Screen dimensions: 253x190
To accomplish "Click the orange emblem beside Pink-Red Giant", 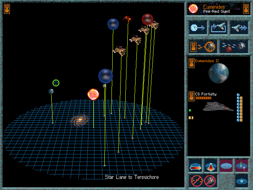I will pos(246,9).
